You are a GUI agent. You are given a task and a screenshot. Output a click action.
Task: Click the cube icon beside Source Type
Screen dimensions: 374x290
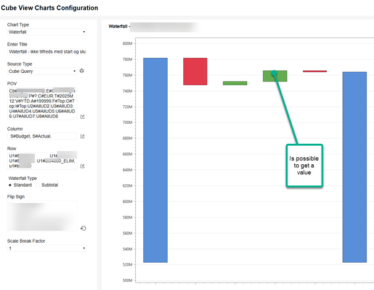coord(82,71)
